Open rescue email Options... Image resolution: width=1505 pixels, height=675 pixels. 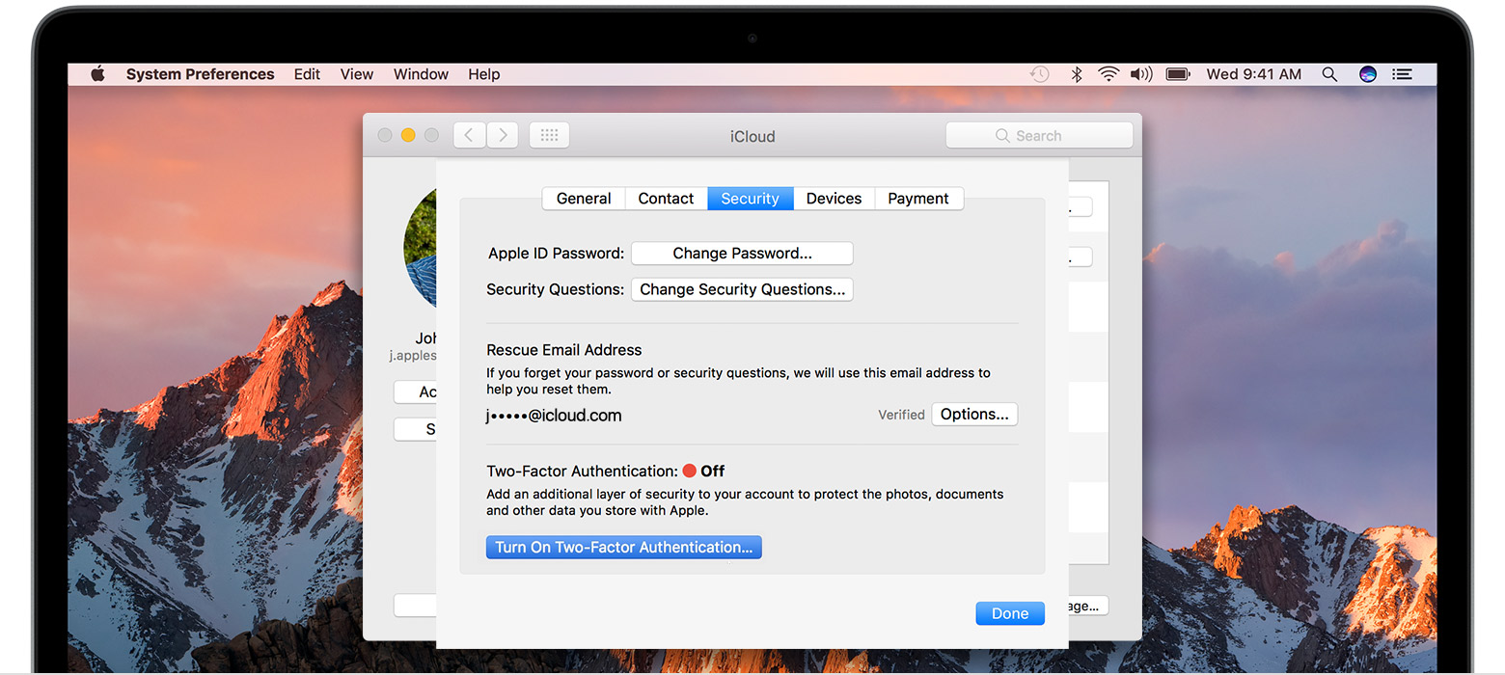[x=974, y=415]
